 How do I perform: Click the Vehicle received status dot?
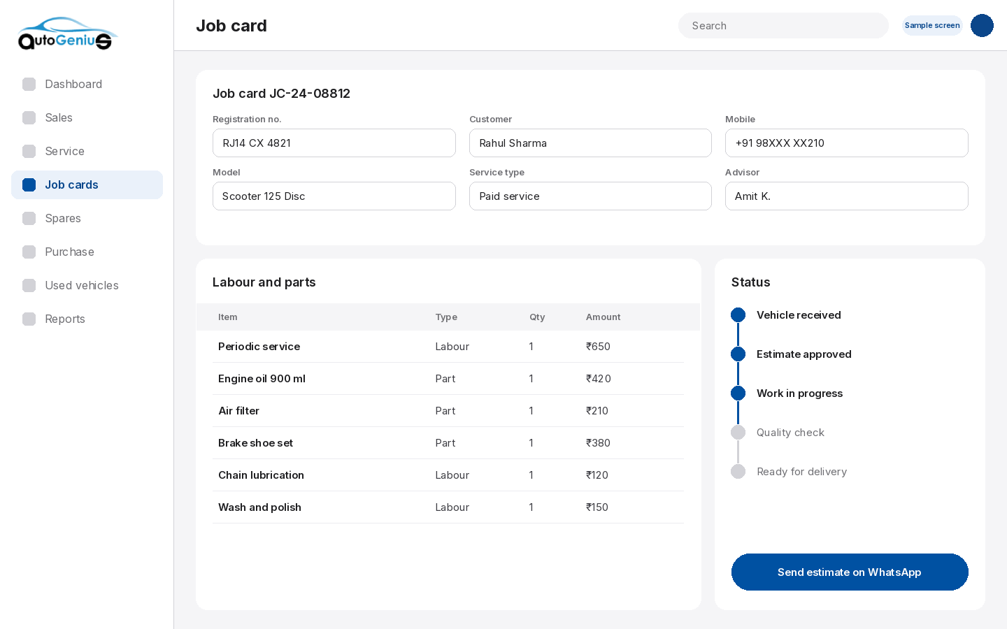point(738,314)
